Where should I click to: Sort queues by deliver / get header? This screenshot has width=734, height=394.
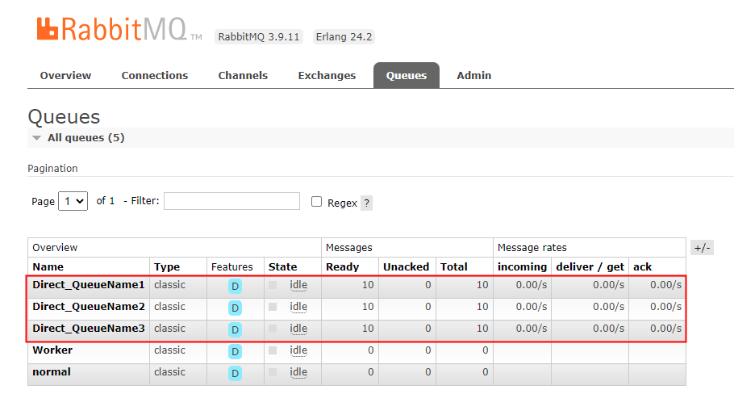click(x=590, y=266)
